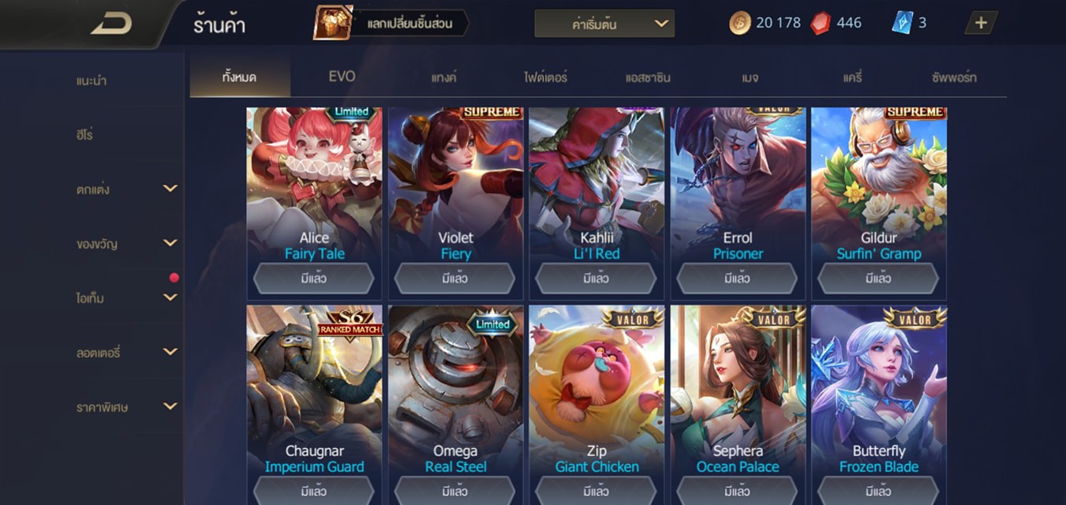Open the ค่าเริ่มต้น sort dropdown
The height and width of the screenshot is (505, 1066).
coord(604,24)
